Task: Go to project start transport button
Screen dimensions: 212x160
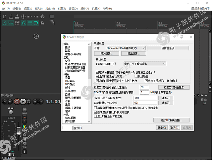Action: pyautogui.click(x=5, y=102)
